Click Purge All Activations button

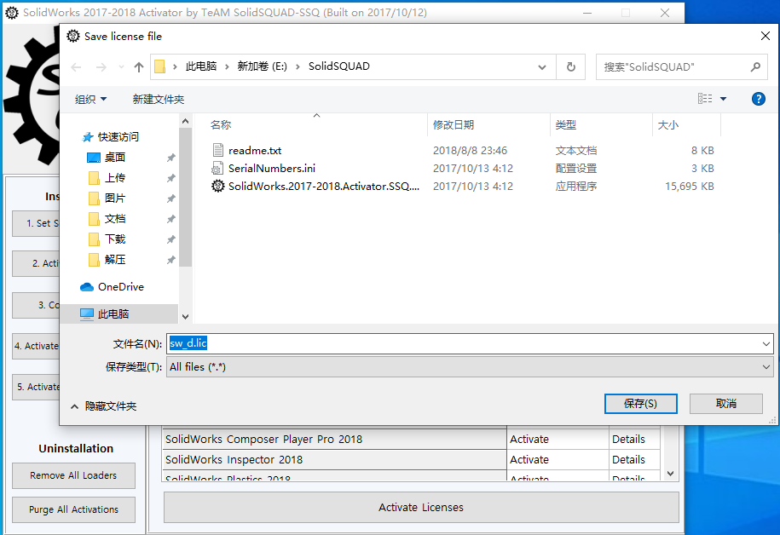73,509
